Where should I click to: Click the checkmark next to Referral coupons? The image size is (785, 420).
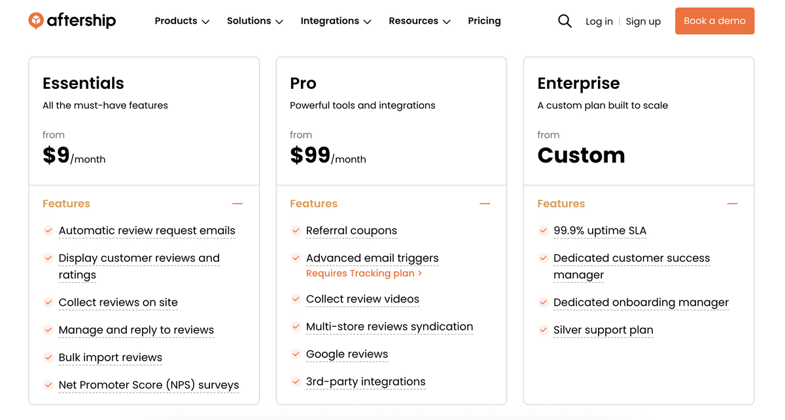point(296,231)
